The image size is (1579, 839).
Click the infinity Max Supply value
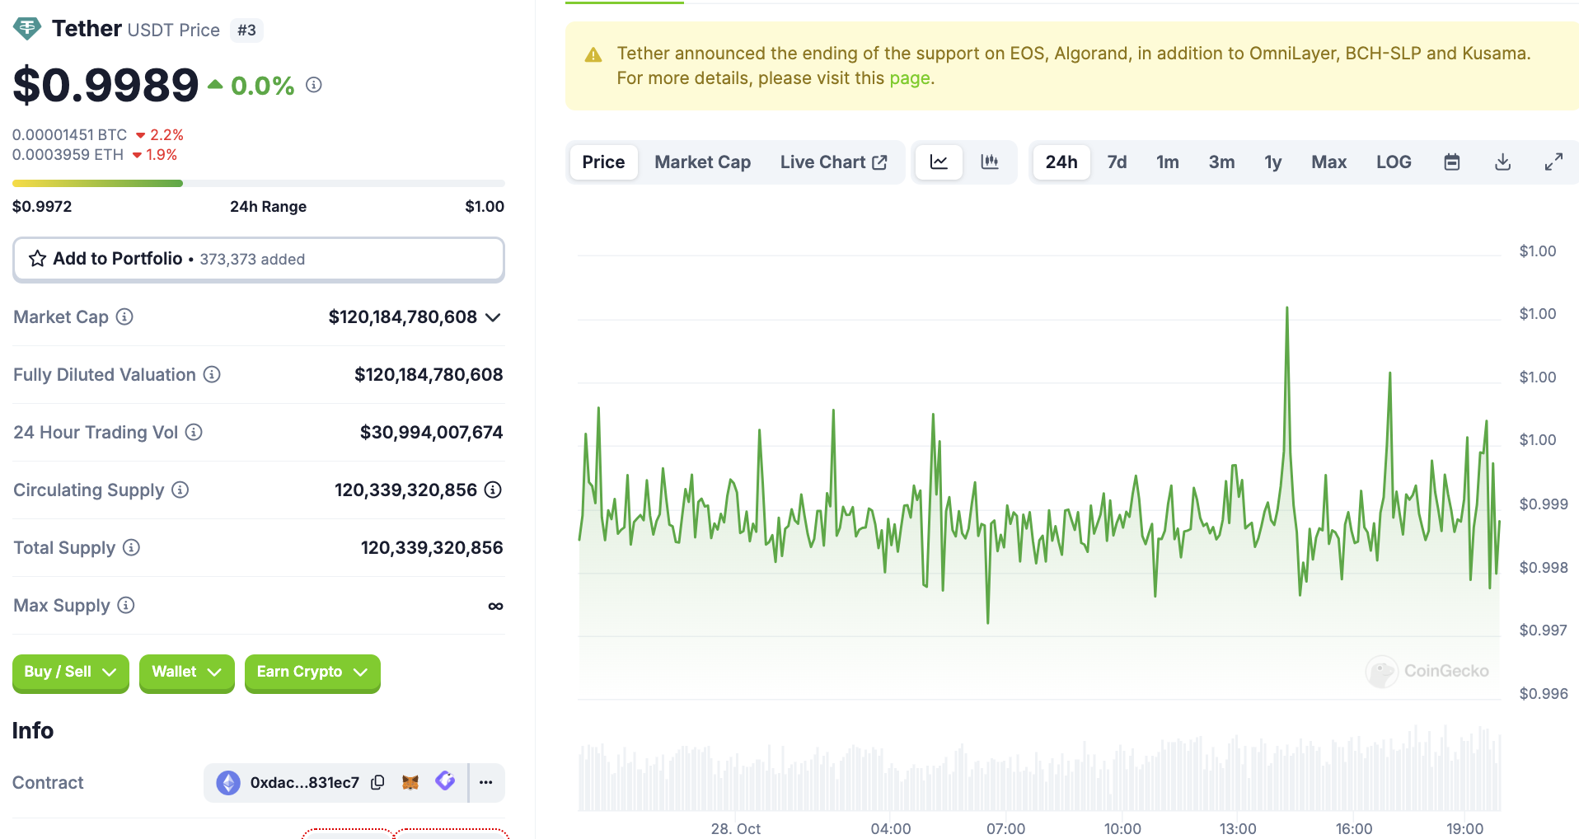[x=495, y=606]
